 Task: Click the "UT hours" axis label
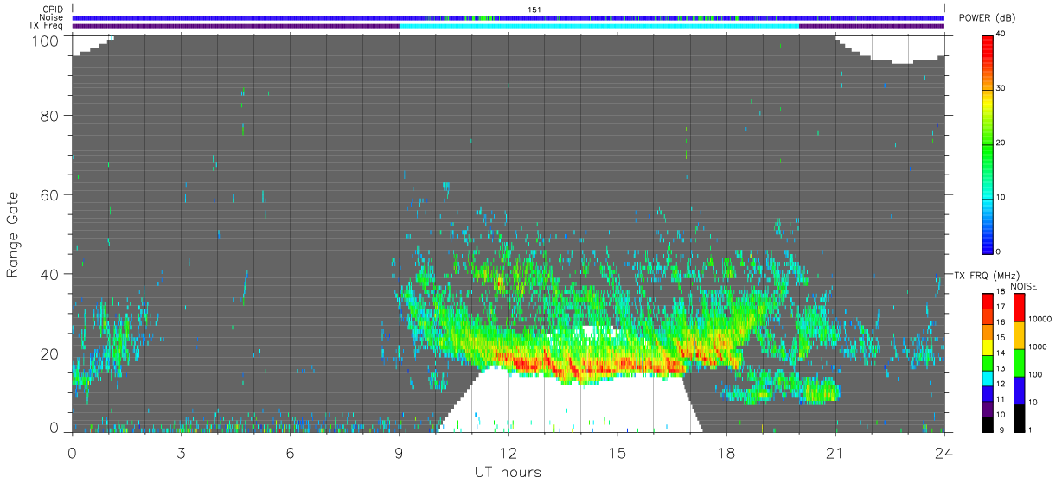tap(508, 472)
